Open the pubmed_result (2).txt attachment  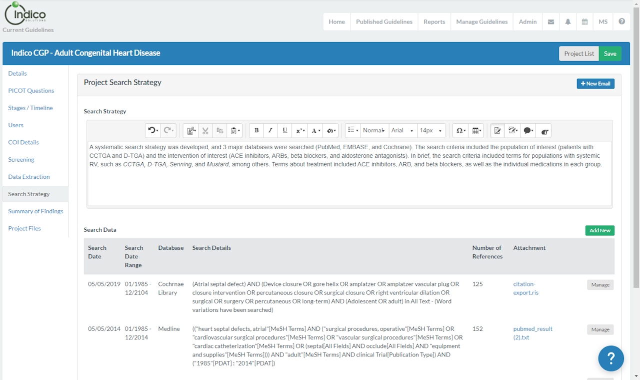coord(533,333)
